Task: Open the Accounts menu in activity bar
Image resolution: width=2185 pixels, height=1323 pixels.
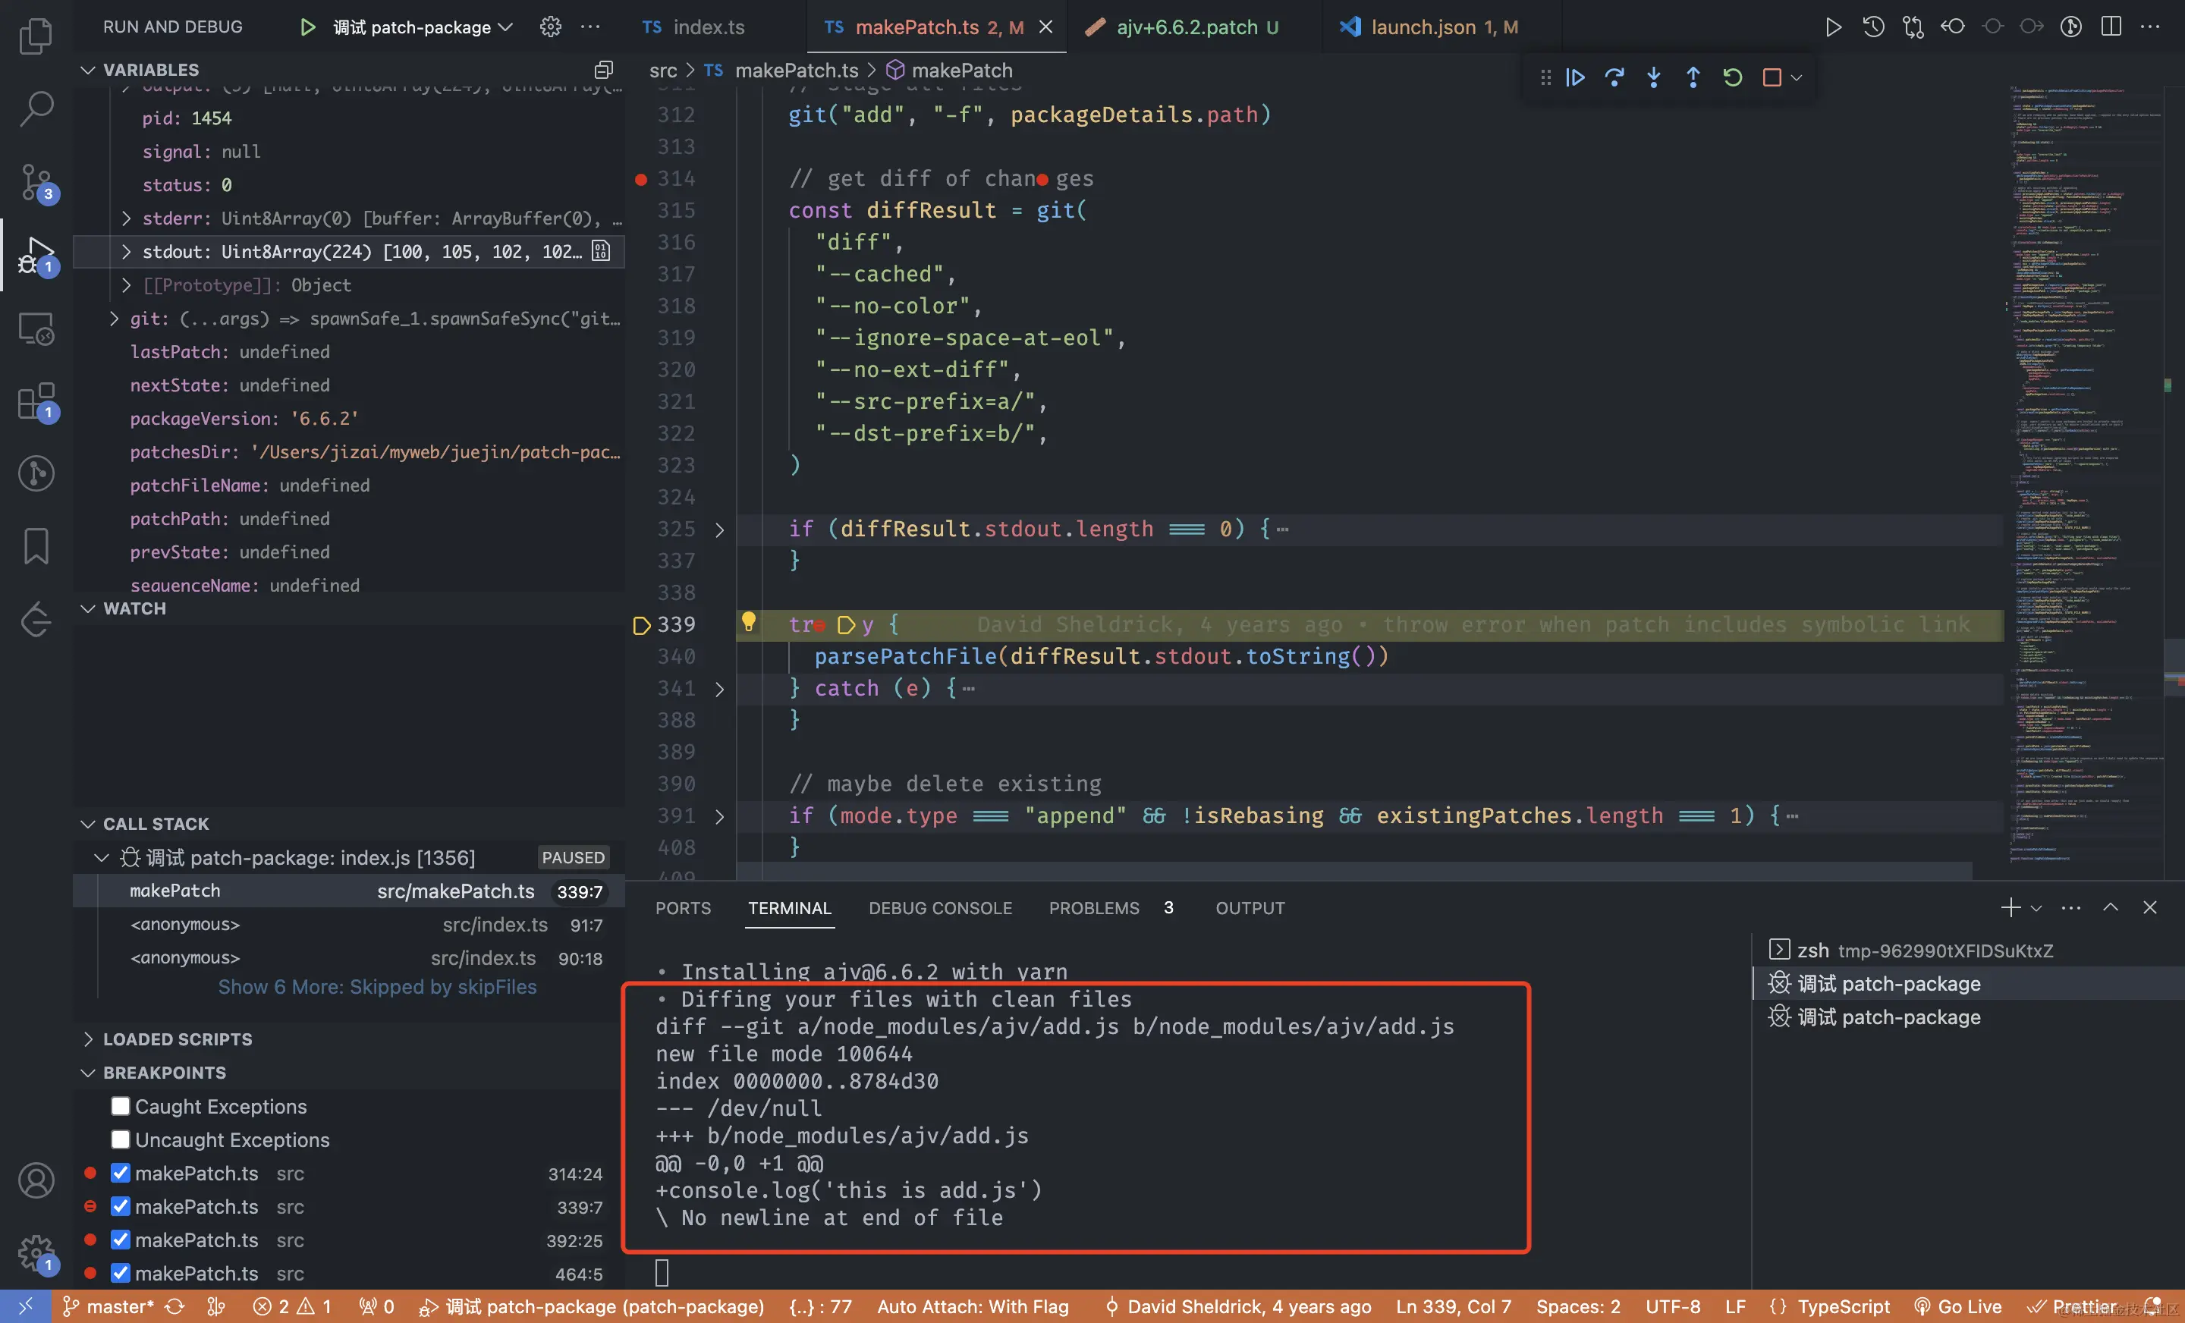Action: [x=36, y=1180]
